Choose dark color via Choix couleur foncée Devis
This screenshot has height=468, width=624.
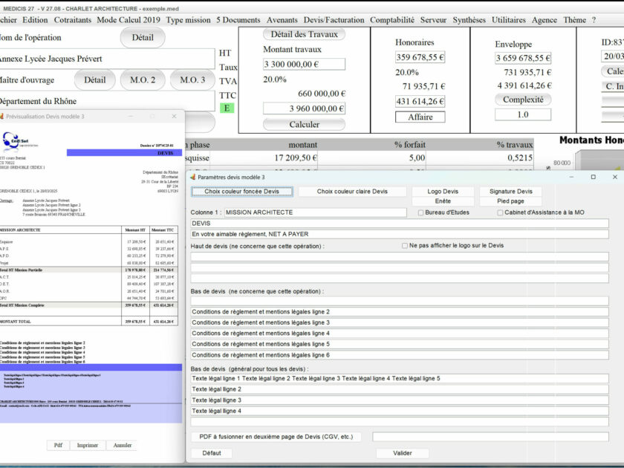242,192
